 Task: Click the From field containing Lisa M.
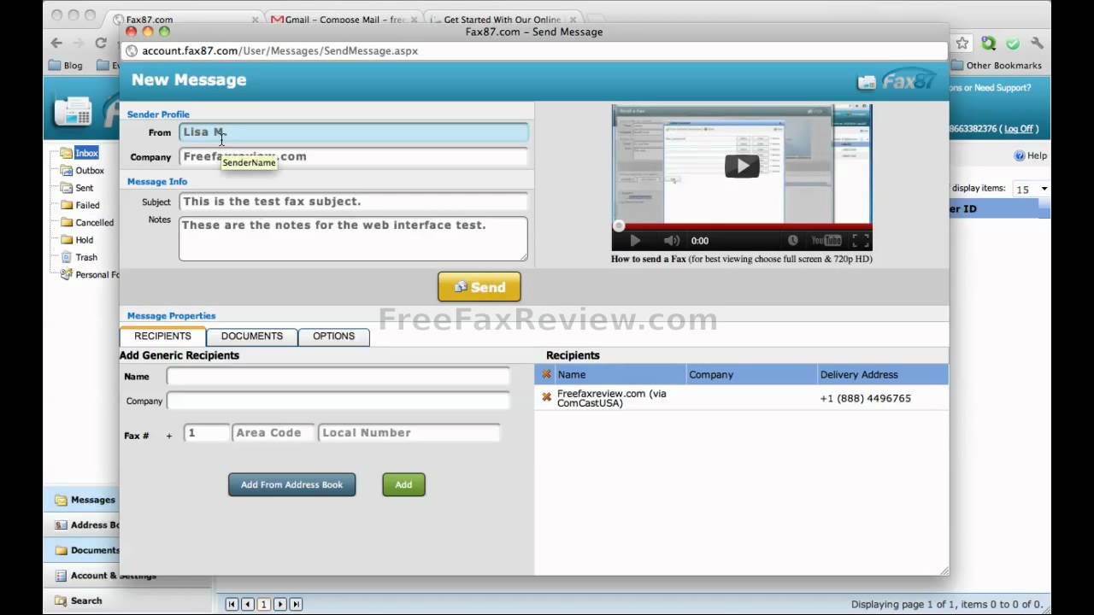click(354, 132)
